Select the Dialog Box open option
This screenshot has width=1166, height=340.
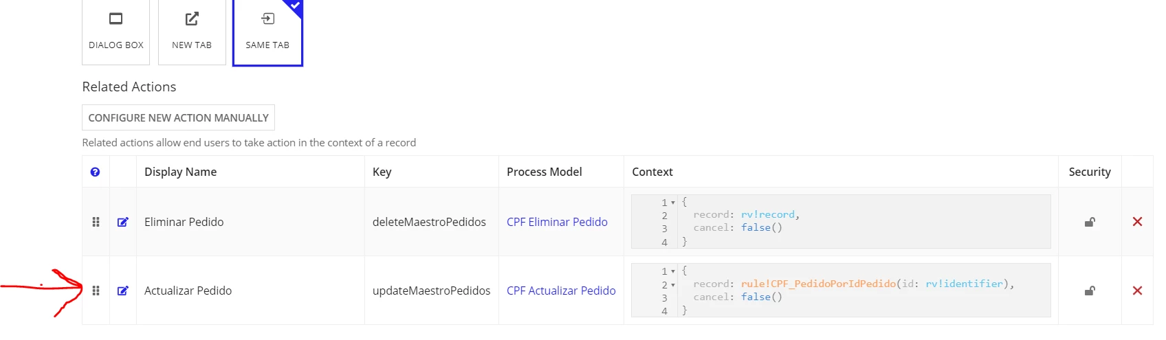click(116, 32)
